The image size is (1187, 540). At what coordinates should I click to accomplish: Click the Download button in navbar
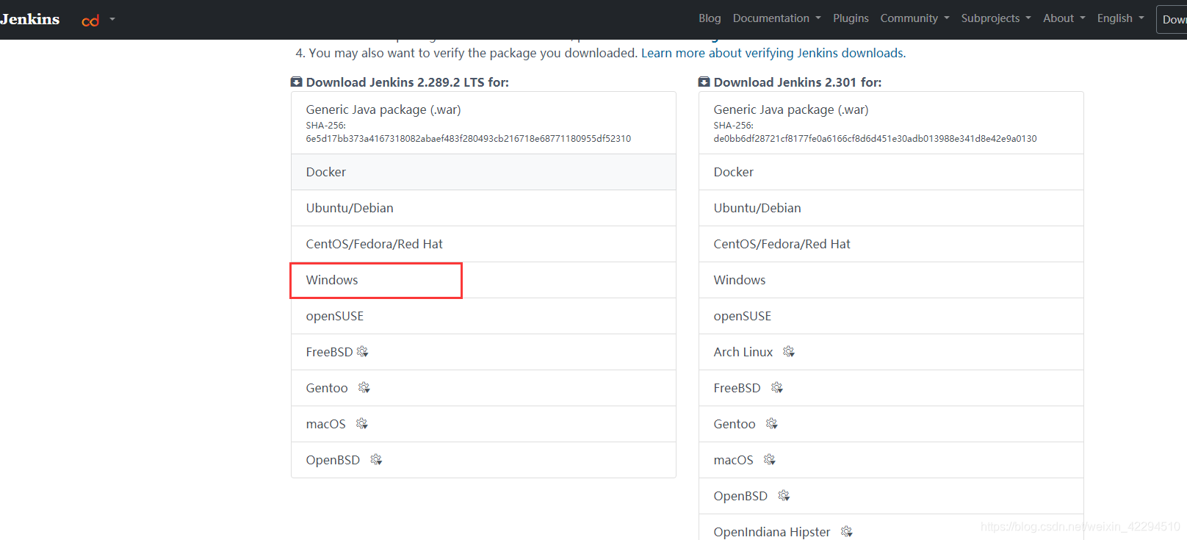1173,20
